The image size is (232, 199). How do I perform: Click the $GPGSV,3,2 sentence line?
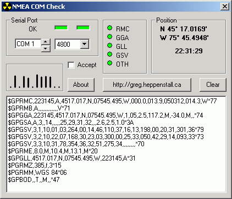click(106, 137)
